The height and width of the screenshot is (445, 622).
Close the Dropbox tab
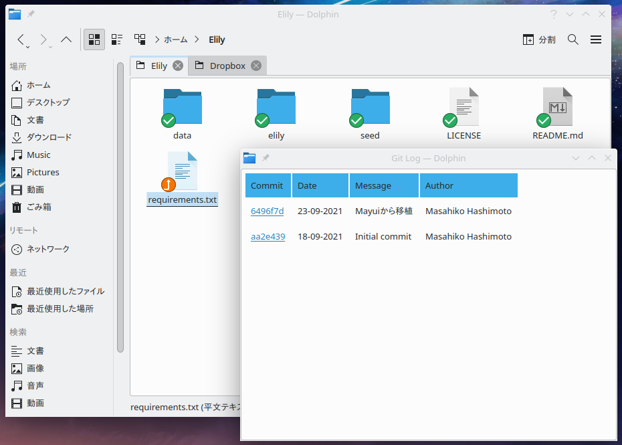click(x=256, y=66)
